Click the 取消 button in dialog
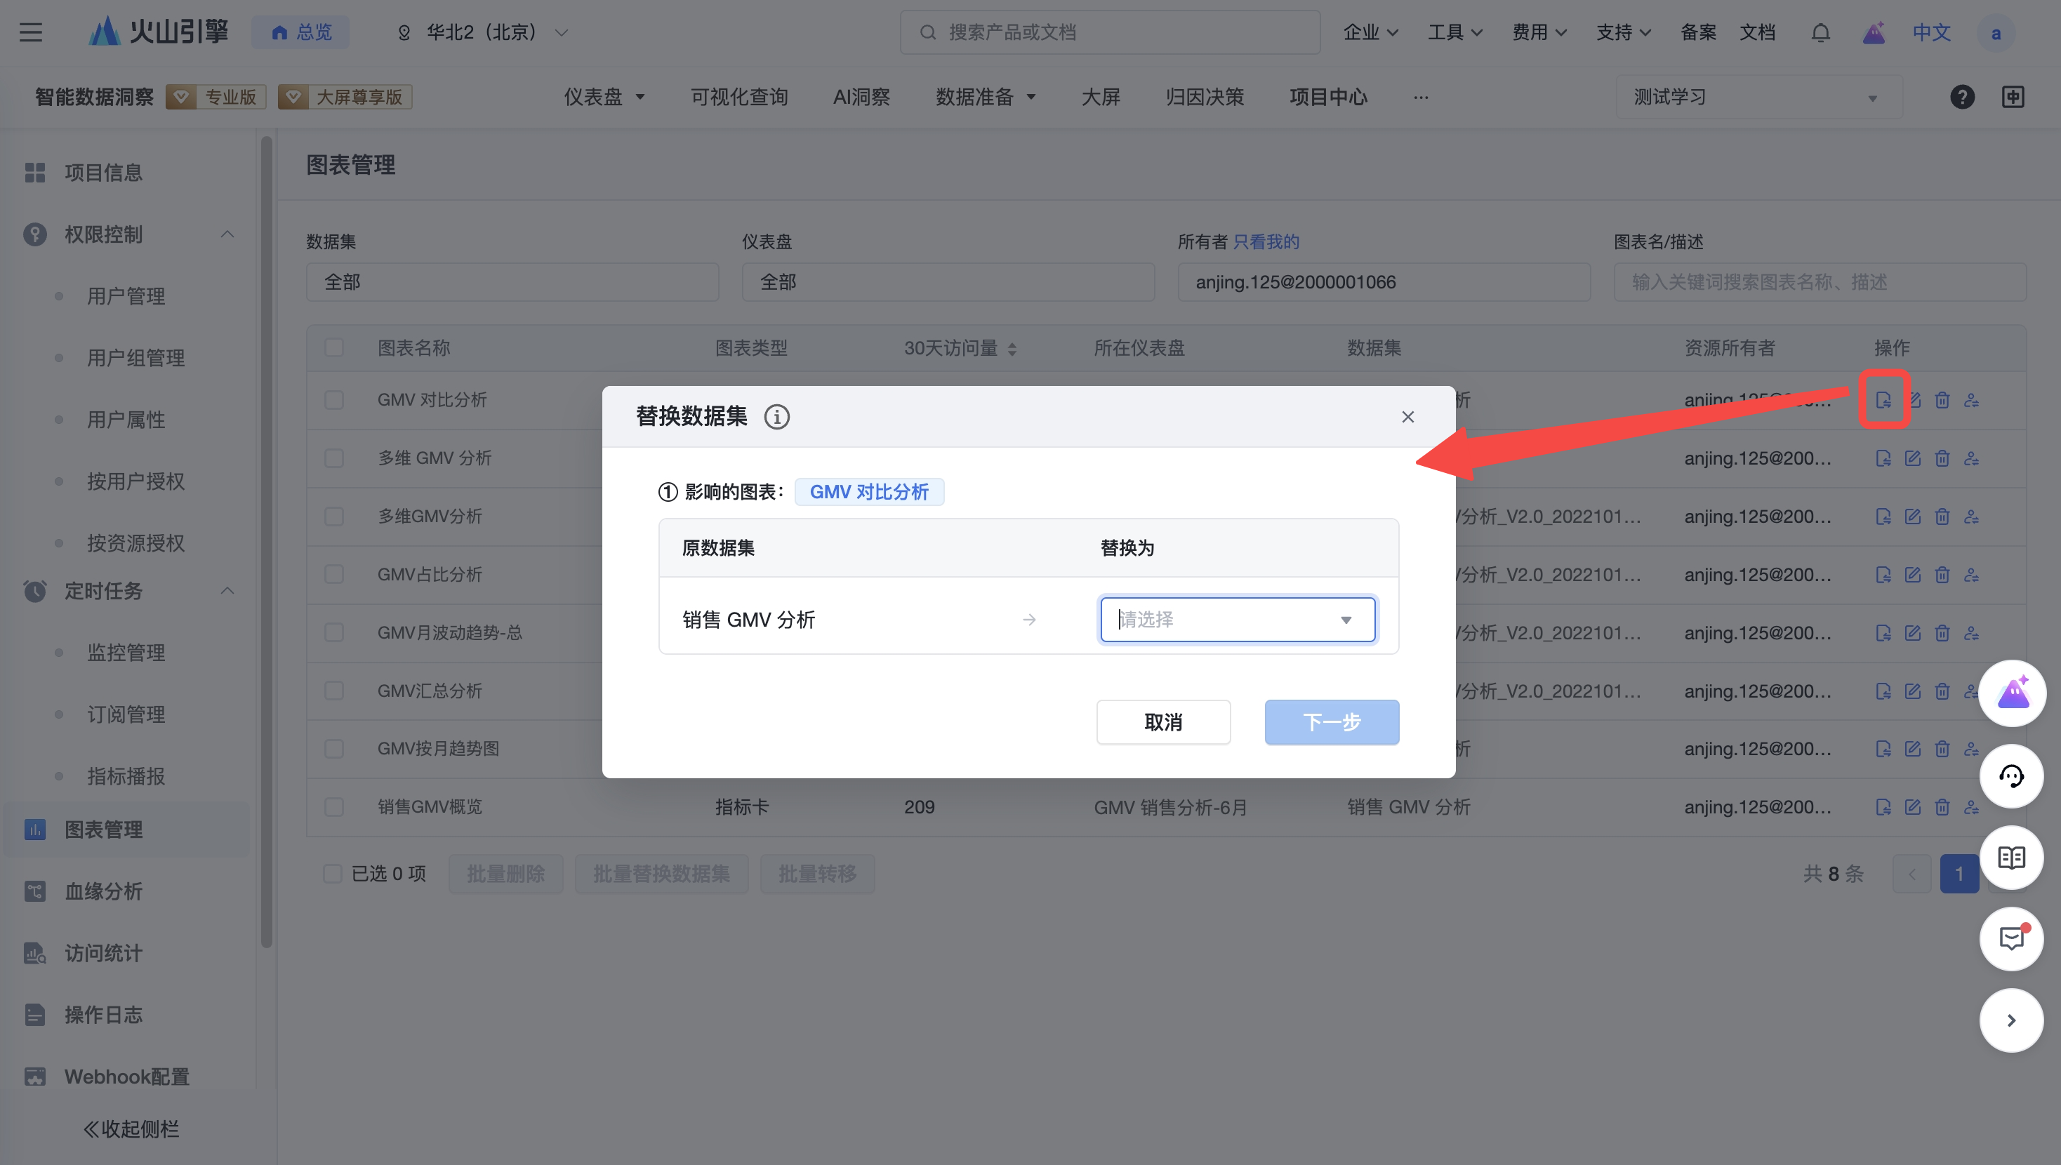 pyautogui.click(x=1162, y=721)
